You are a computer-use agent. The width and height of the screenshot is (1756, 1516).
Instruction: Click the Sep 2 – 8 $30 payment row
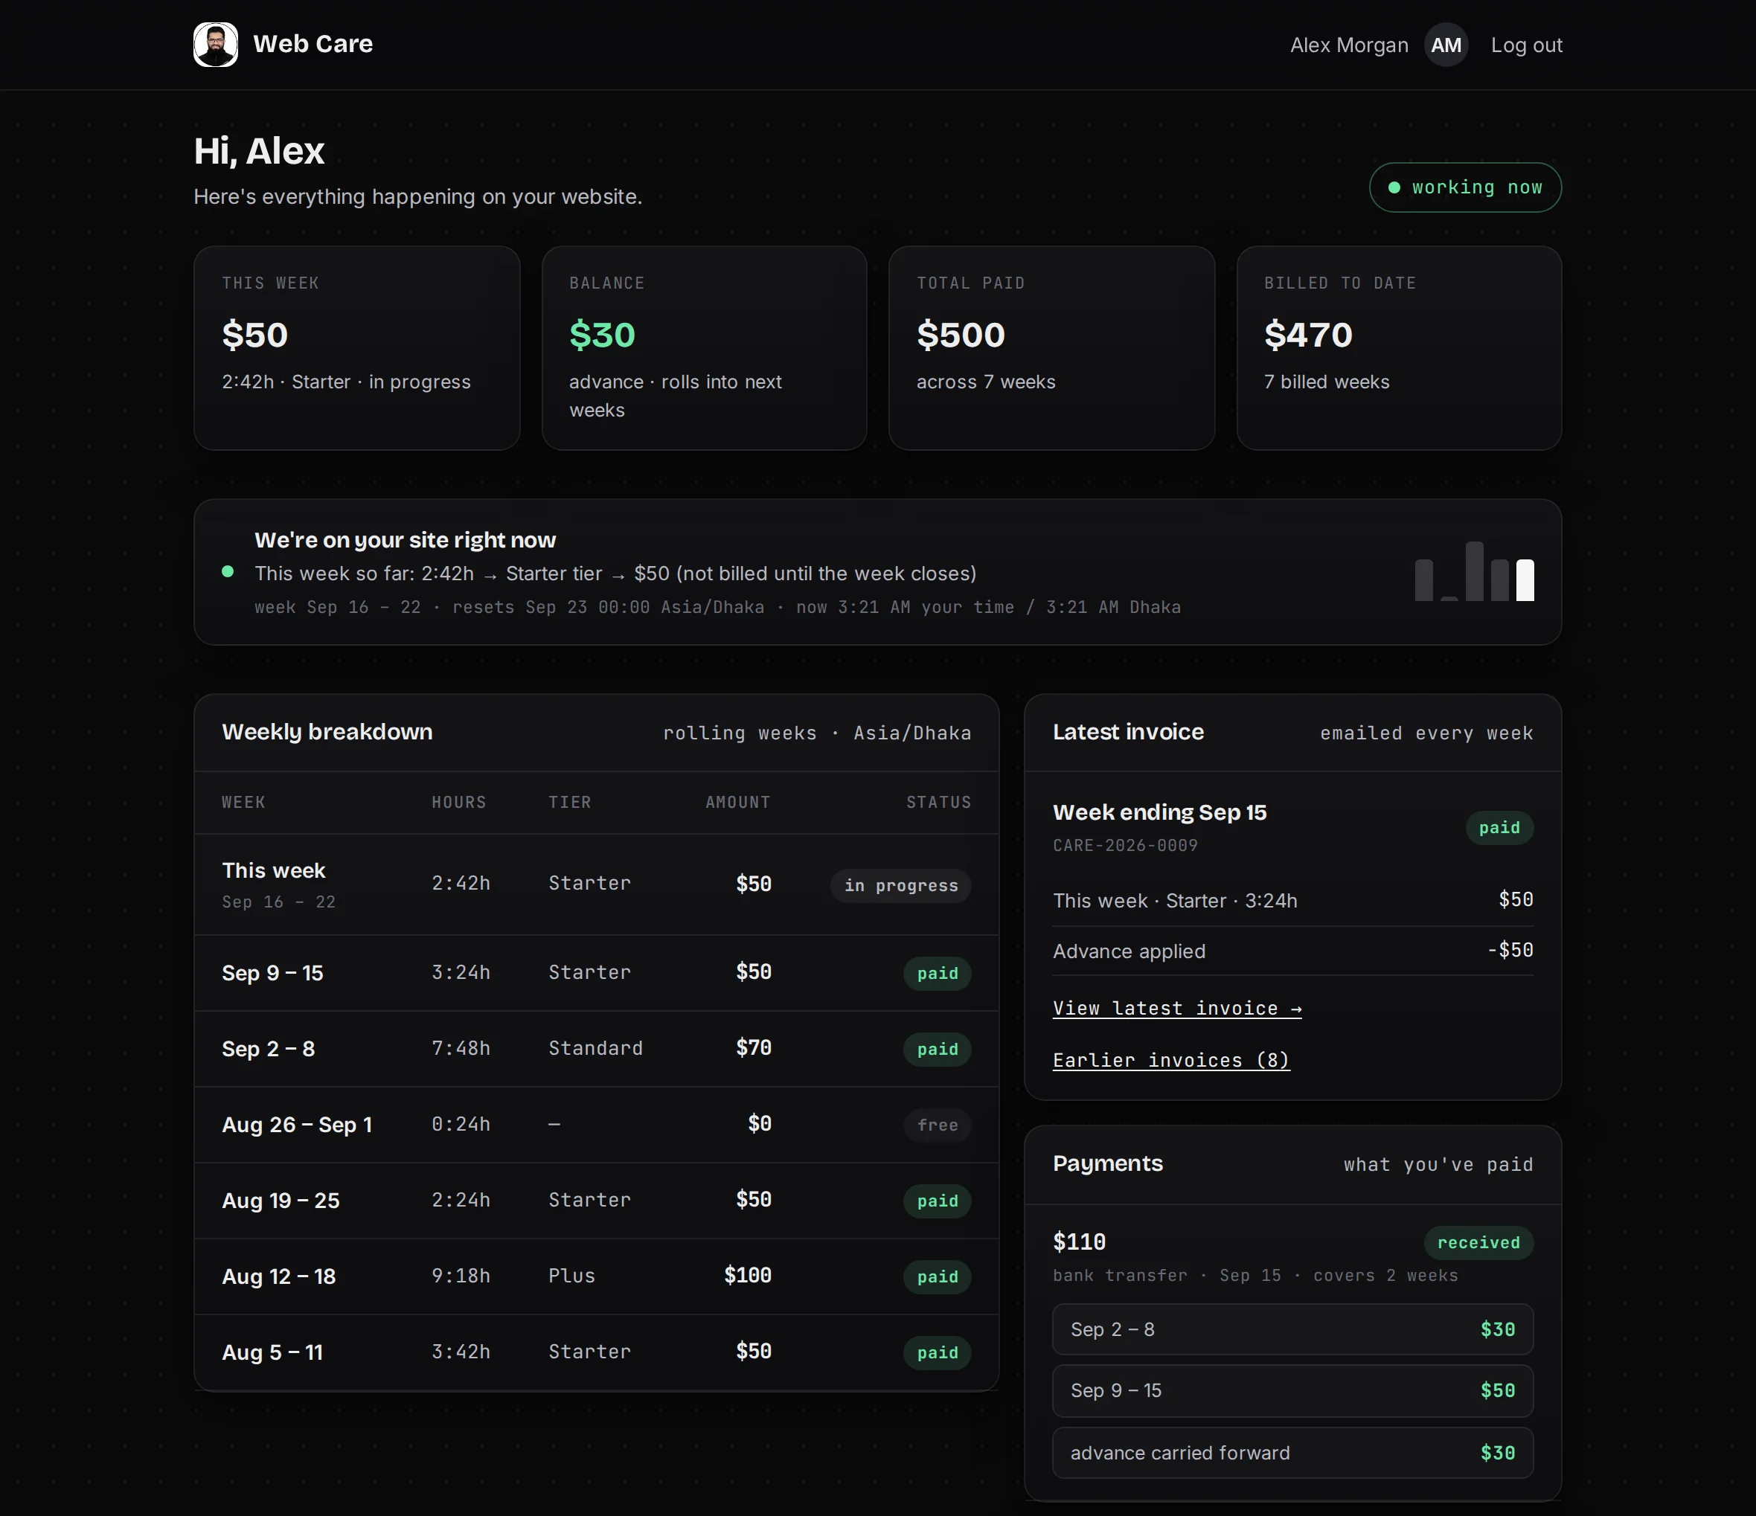[x=1293, y=1329]
